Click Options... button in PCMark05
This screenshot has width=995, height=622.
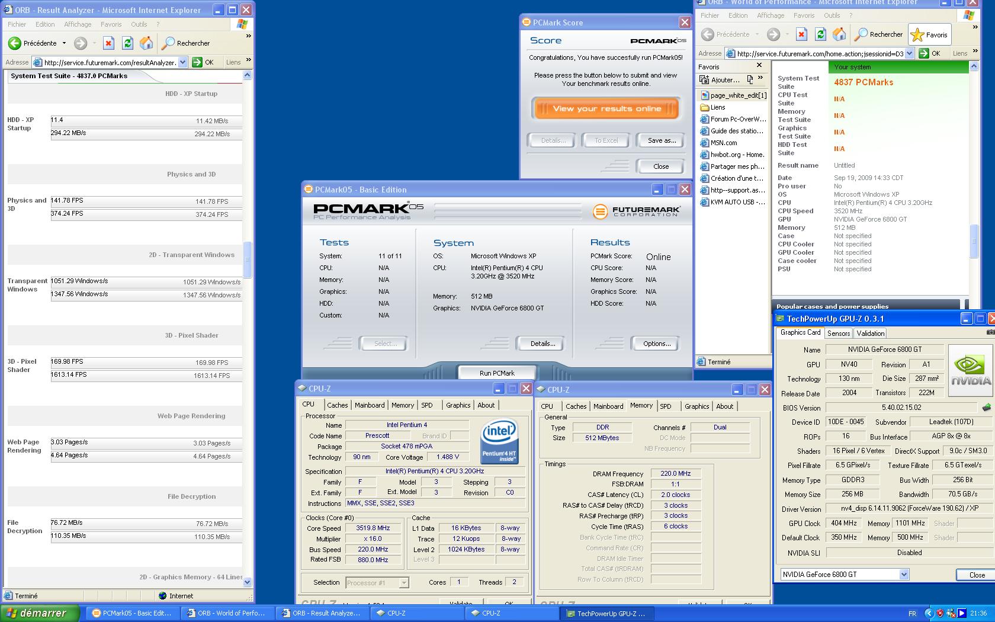point(656,344)
